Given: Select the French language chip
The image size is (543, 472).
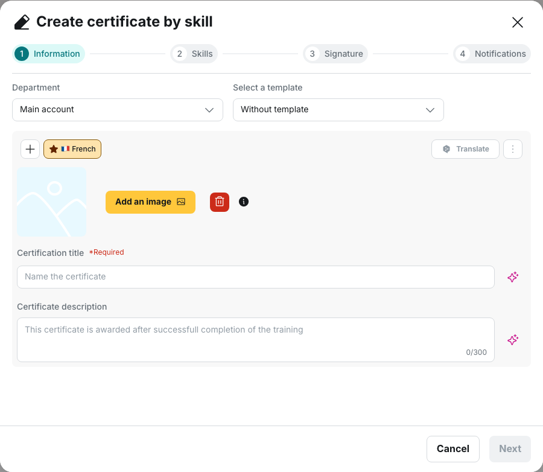Looking at the screenshot, I should pyautogui.click(x=72, y=149).
